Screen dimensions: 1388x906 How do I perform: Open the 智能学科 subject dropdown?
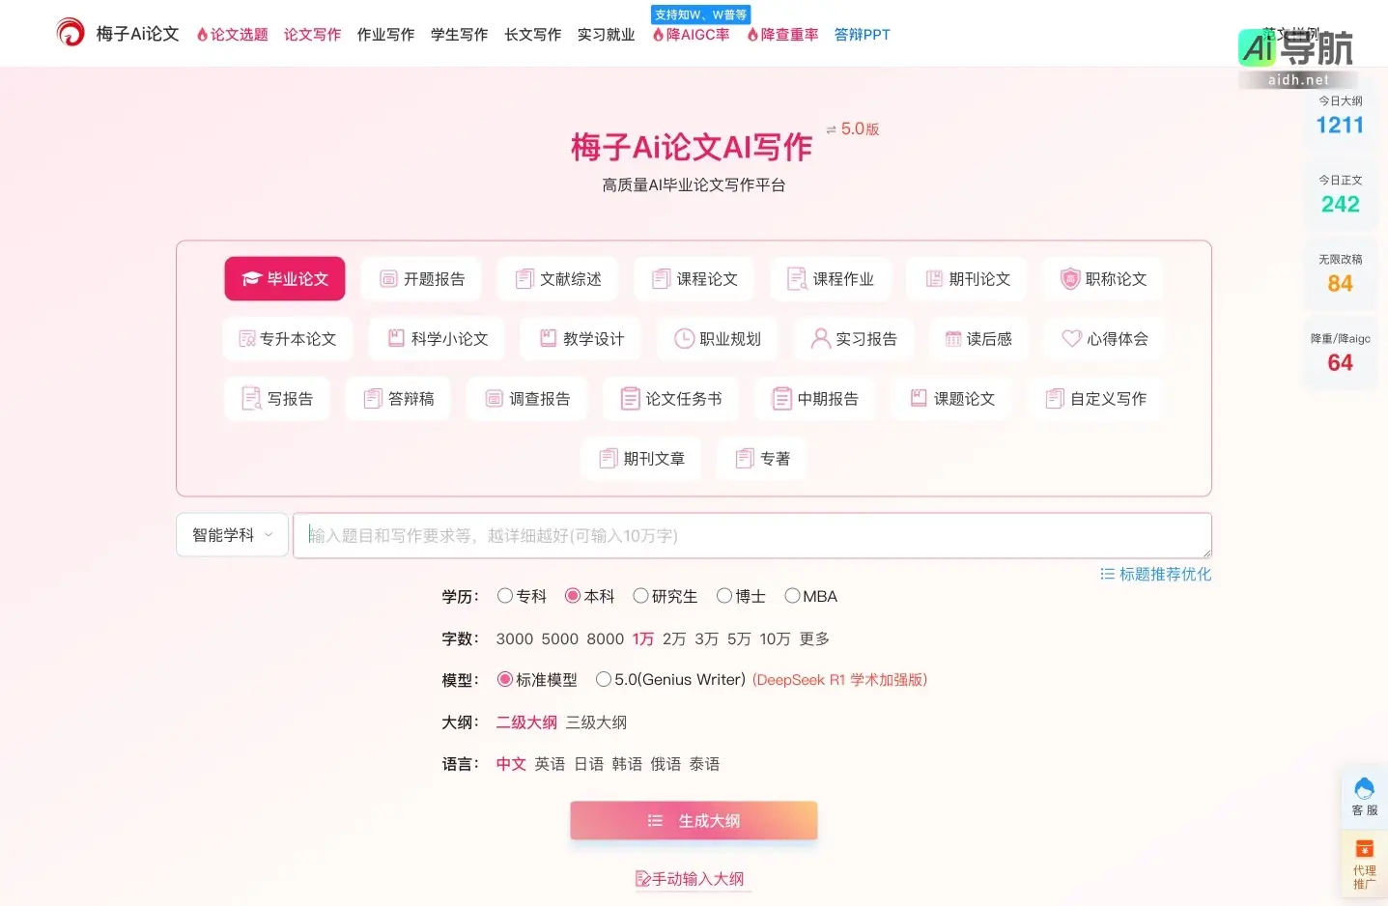[x=231, y=534]
